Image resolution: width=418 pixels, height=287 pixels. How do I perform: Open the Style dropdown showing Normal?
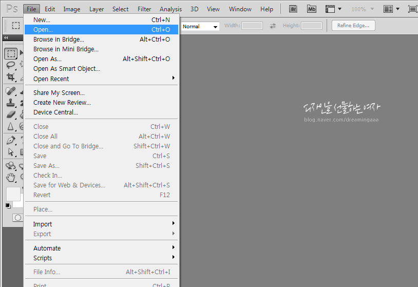[200, 26]
